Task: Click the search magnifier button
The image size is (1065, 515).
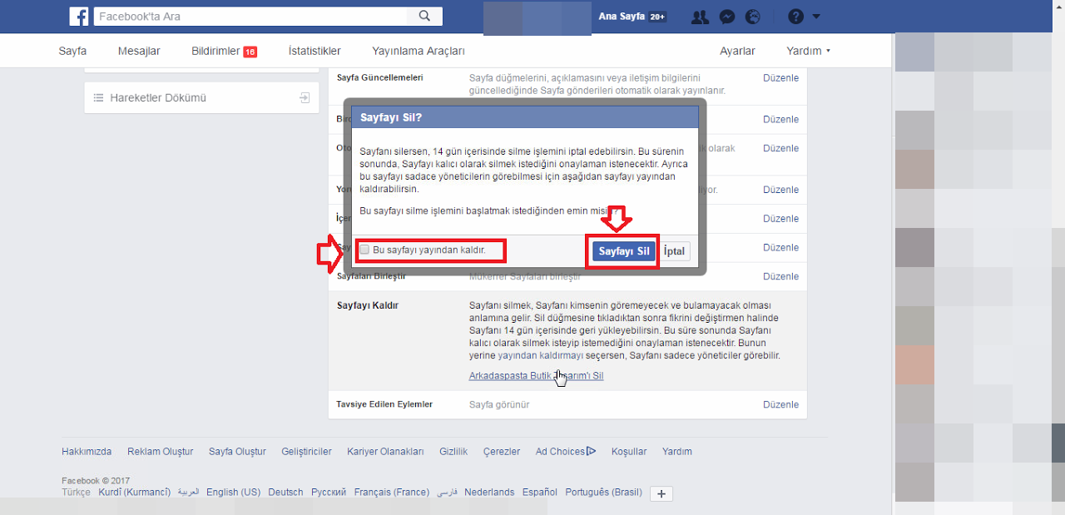Action: click(424, 16)
